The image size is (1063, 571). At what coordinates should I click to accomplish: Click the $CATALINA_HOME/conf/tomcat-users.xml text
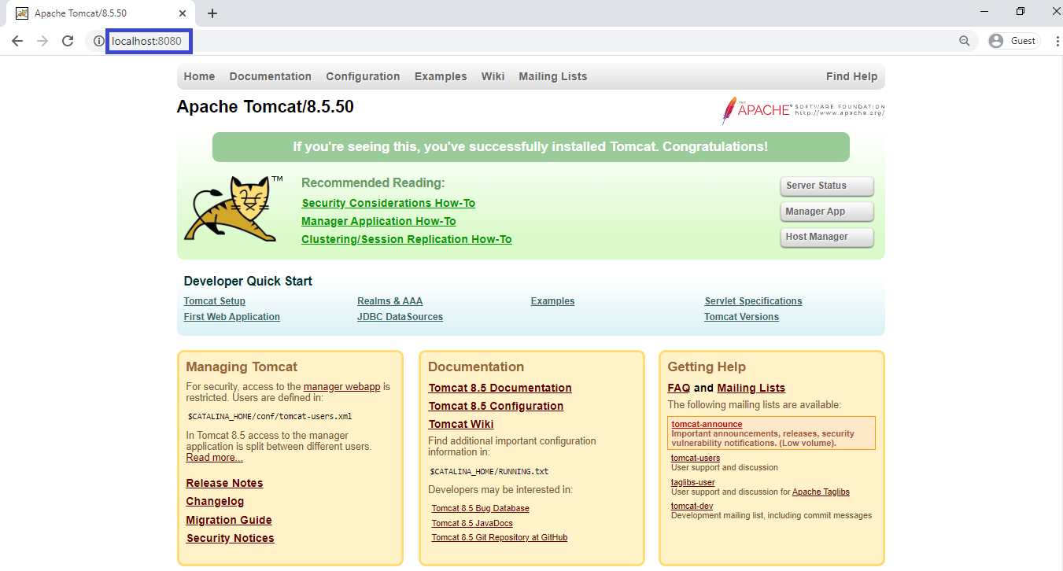click(269, 417)
